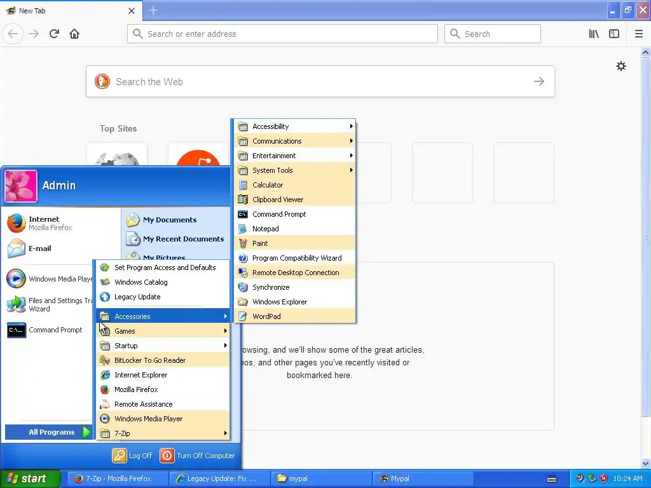Viewport: 651px width, 488px height.
Task: Switch to 7-Zip Mozilla Firefox taskbar item
Action: pyautogui.click(x=118, y=478)
